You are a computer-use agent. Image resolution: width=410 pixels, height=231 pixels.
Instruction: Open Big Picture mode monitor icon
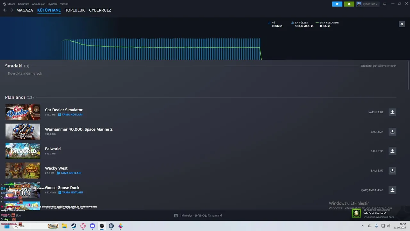point(385,4)
